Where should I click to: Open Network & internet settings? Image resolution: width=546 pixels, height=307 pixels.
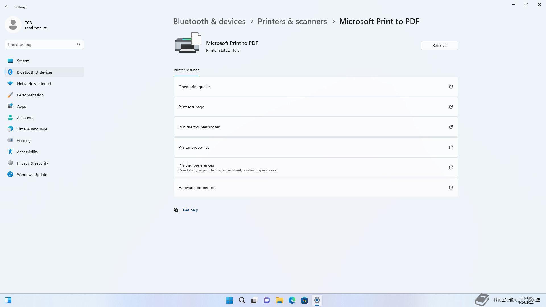[44, 84]
